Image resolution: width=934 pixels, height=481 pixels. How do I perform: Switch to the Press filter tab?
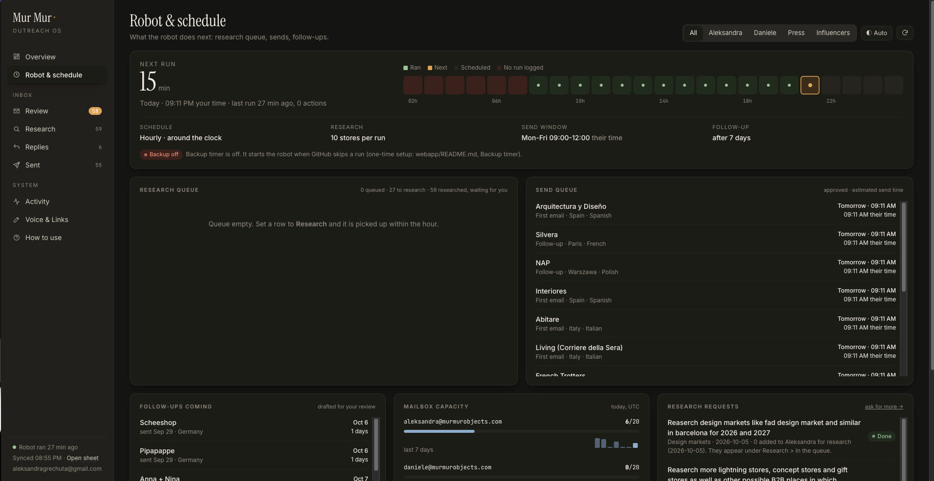[796, 33]
